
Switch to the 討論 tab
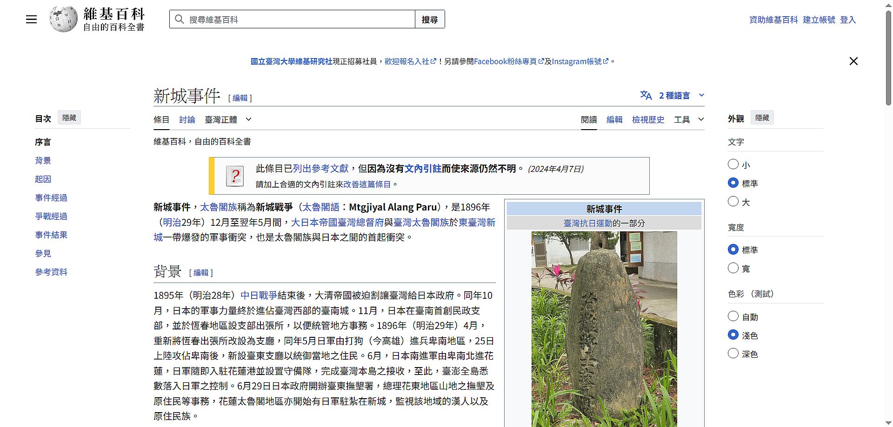click(187, 119)
